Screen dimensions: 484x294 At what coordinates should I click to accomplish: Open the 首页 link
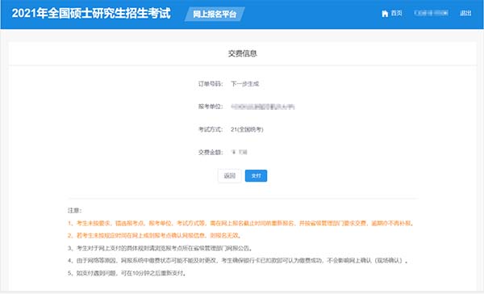[396, 13]
